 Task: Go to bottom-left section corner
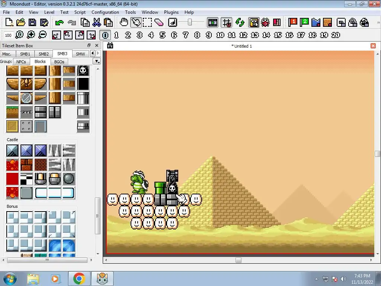[57, 35]
